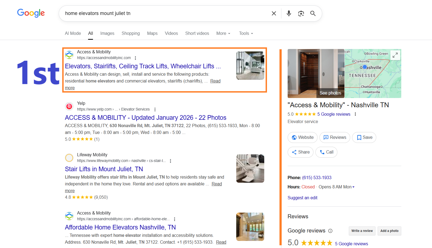Click Read more under the Lifeway Mobility snippet
This screenshot has width=432, height=248.
point(217,184)
